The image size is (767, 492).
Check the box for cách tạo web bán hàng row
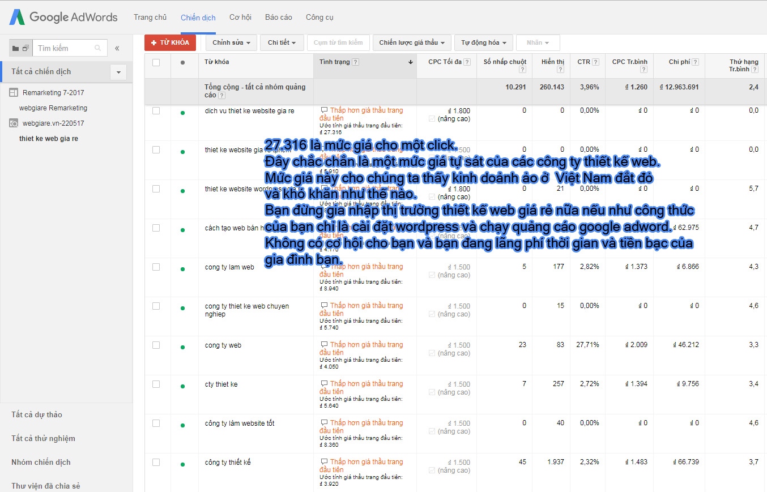pos(156,228)
